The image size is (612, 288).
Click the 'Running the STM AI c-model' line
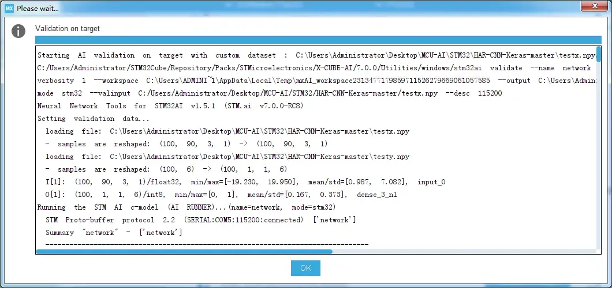[186, 207]
